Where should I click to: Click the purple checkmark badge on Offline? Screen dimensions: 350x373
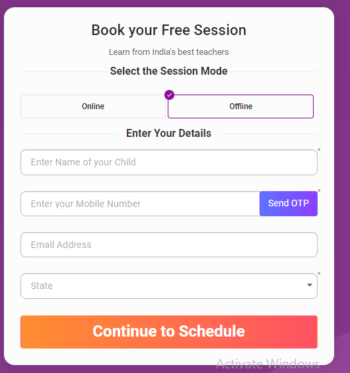click(x=169, y=95)
